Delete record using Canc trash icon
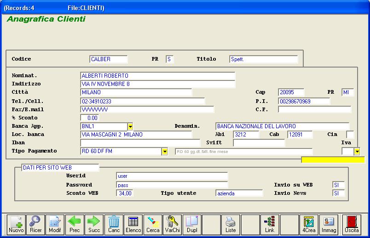This screenshot has width=370, height=238. click(x=114, y=225)
